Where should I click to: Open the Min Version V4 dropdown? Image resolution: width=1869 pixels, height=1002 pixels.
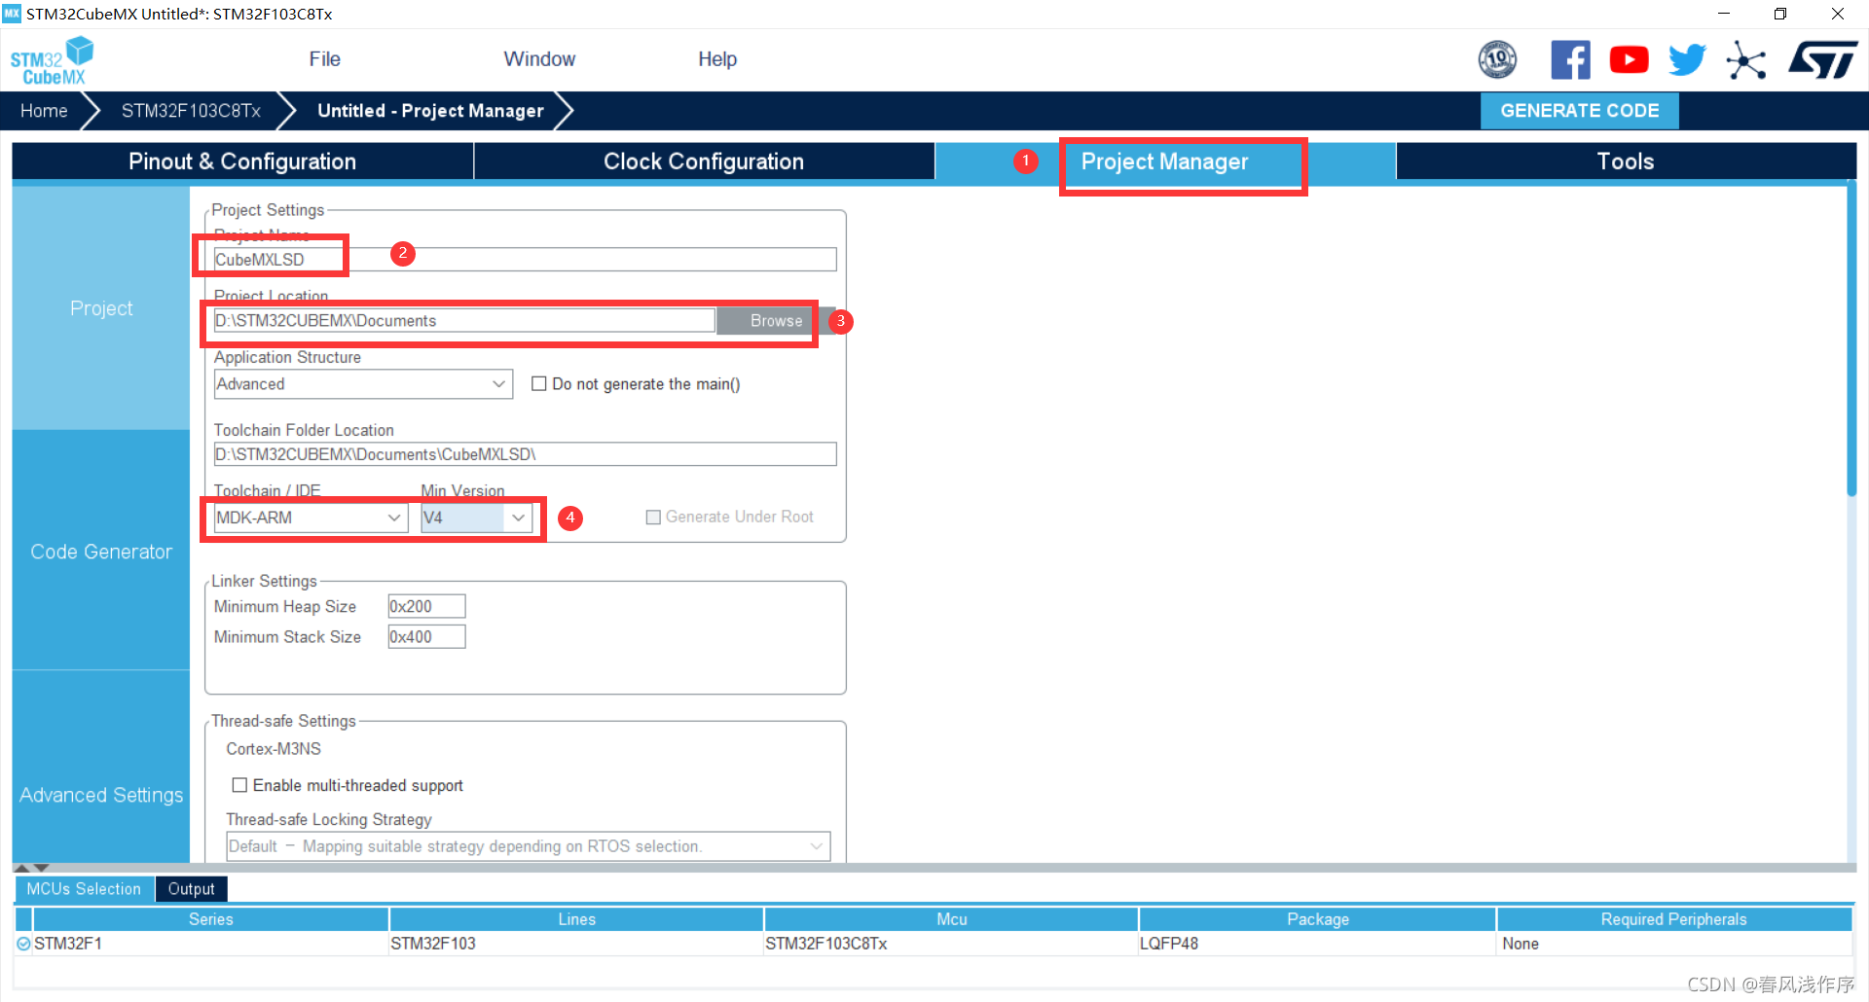476,518
